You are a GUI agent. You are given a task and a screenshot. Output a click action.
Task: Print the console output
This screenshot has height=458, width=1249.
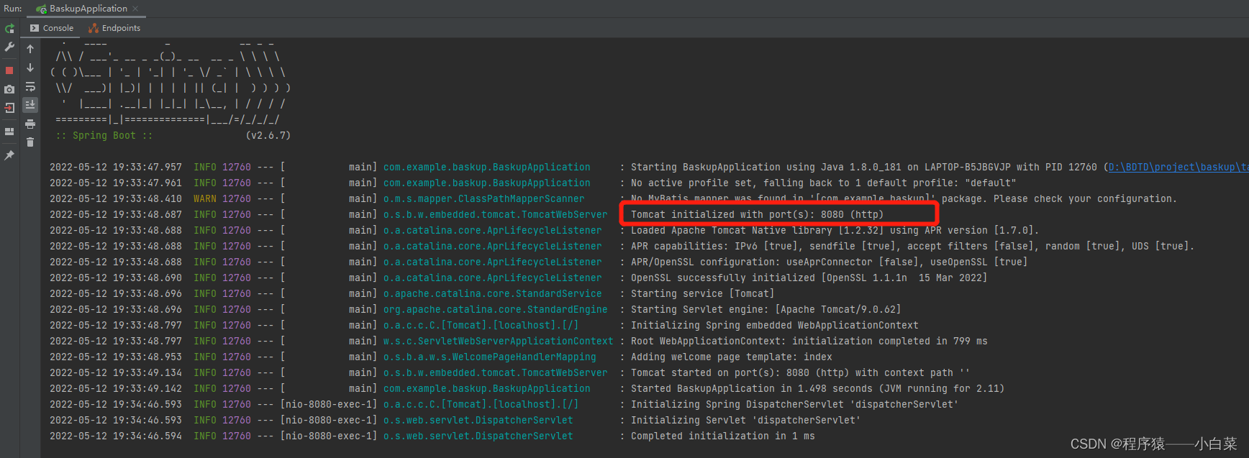30,124
